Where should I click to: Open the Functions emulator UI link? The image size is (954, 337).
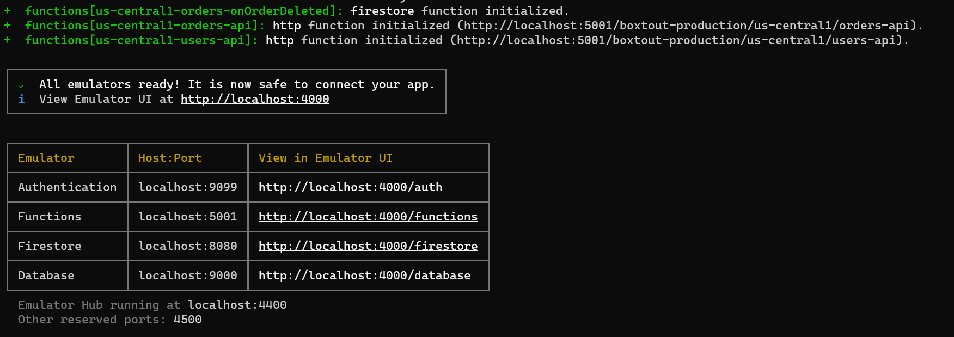[368, 217]
